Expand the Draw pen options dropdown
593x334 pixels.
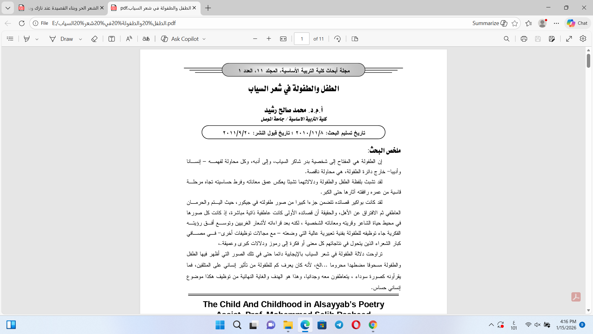(81, 39)
